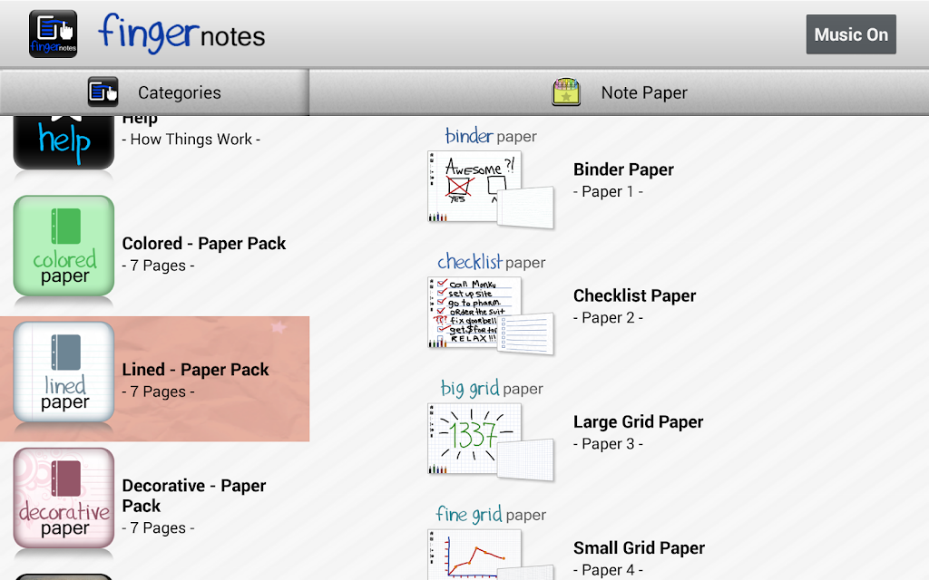Screen dimensions: 929x580
Task: Click the Categories tab icon
Action: tap(103, 92)
